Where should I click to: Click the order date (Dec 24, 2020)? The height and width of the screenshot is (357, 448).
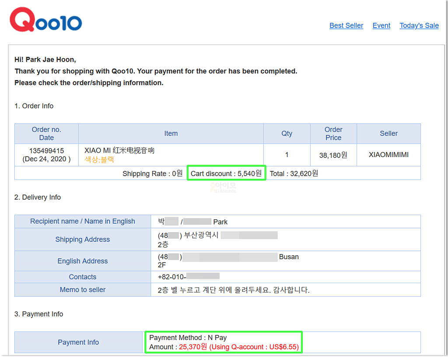46,159
